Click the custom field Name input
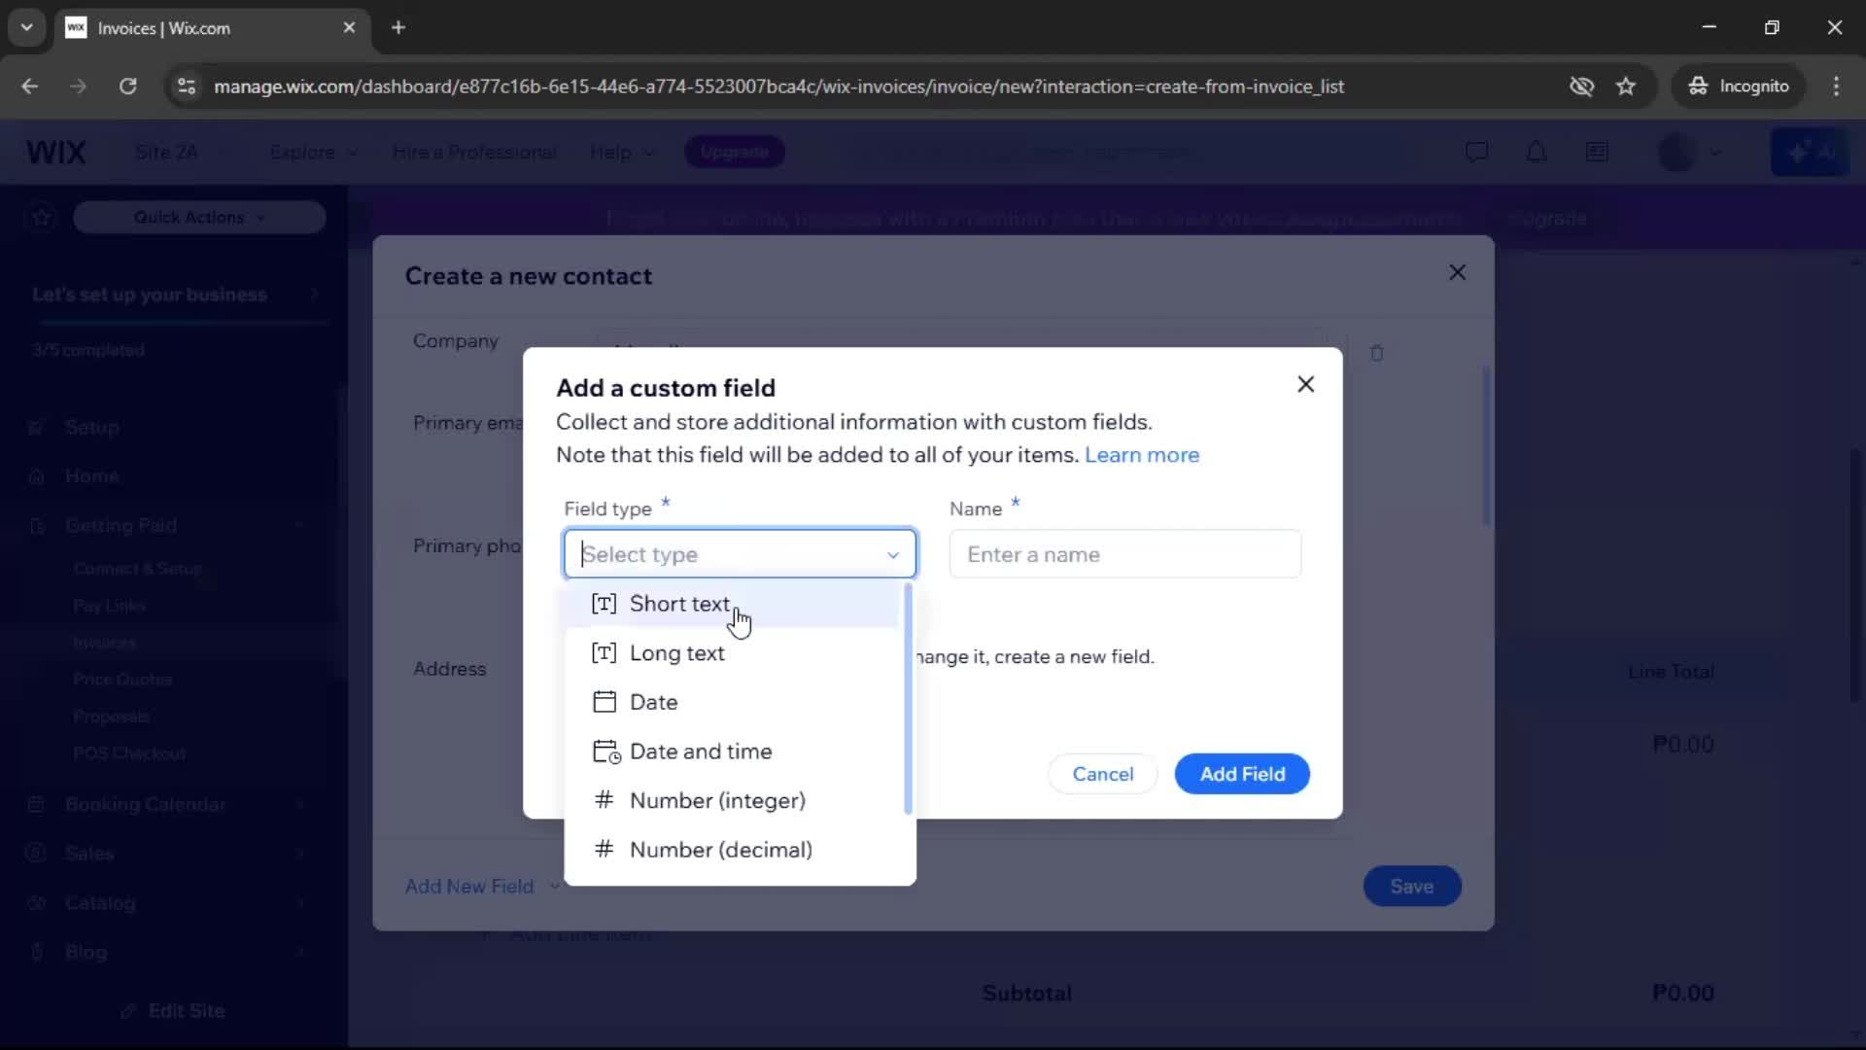Image resolution: width=1866 pixels, height=1050 pixels. (x=1124, y=554)
